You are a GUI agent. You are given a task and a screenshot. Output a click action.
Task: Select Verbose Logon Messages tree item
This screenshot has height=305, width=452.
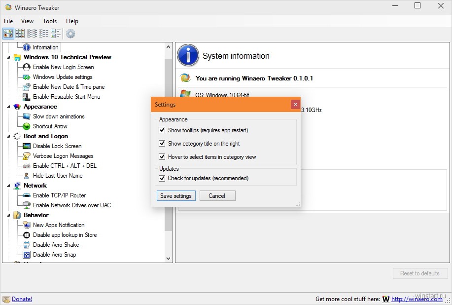[x=64, y=156]
